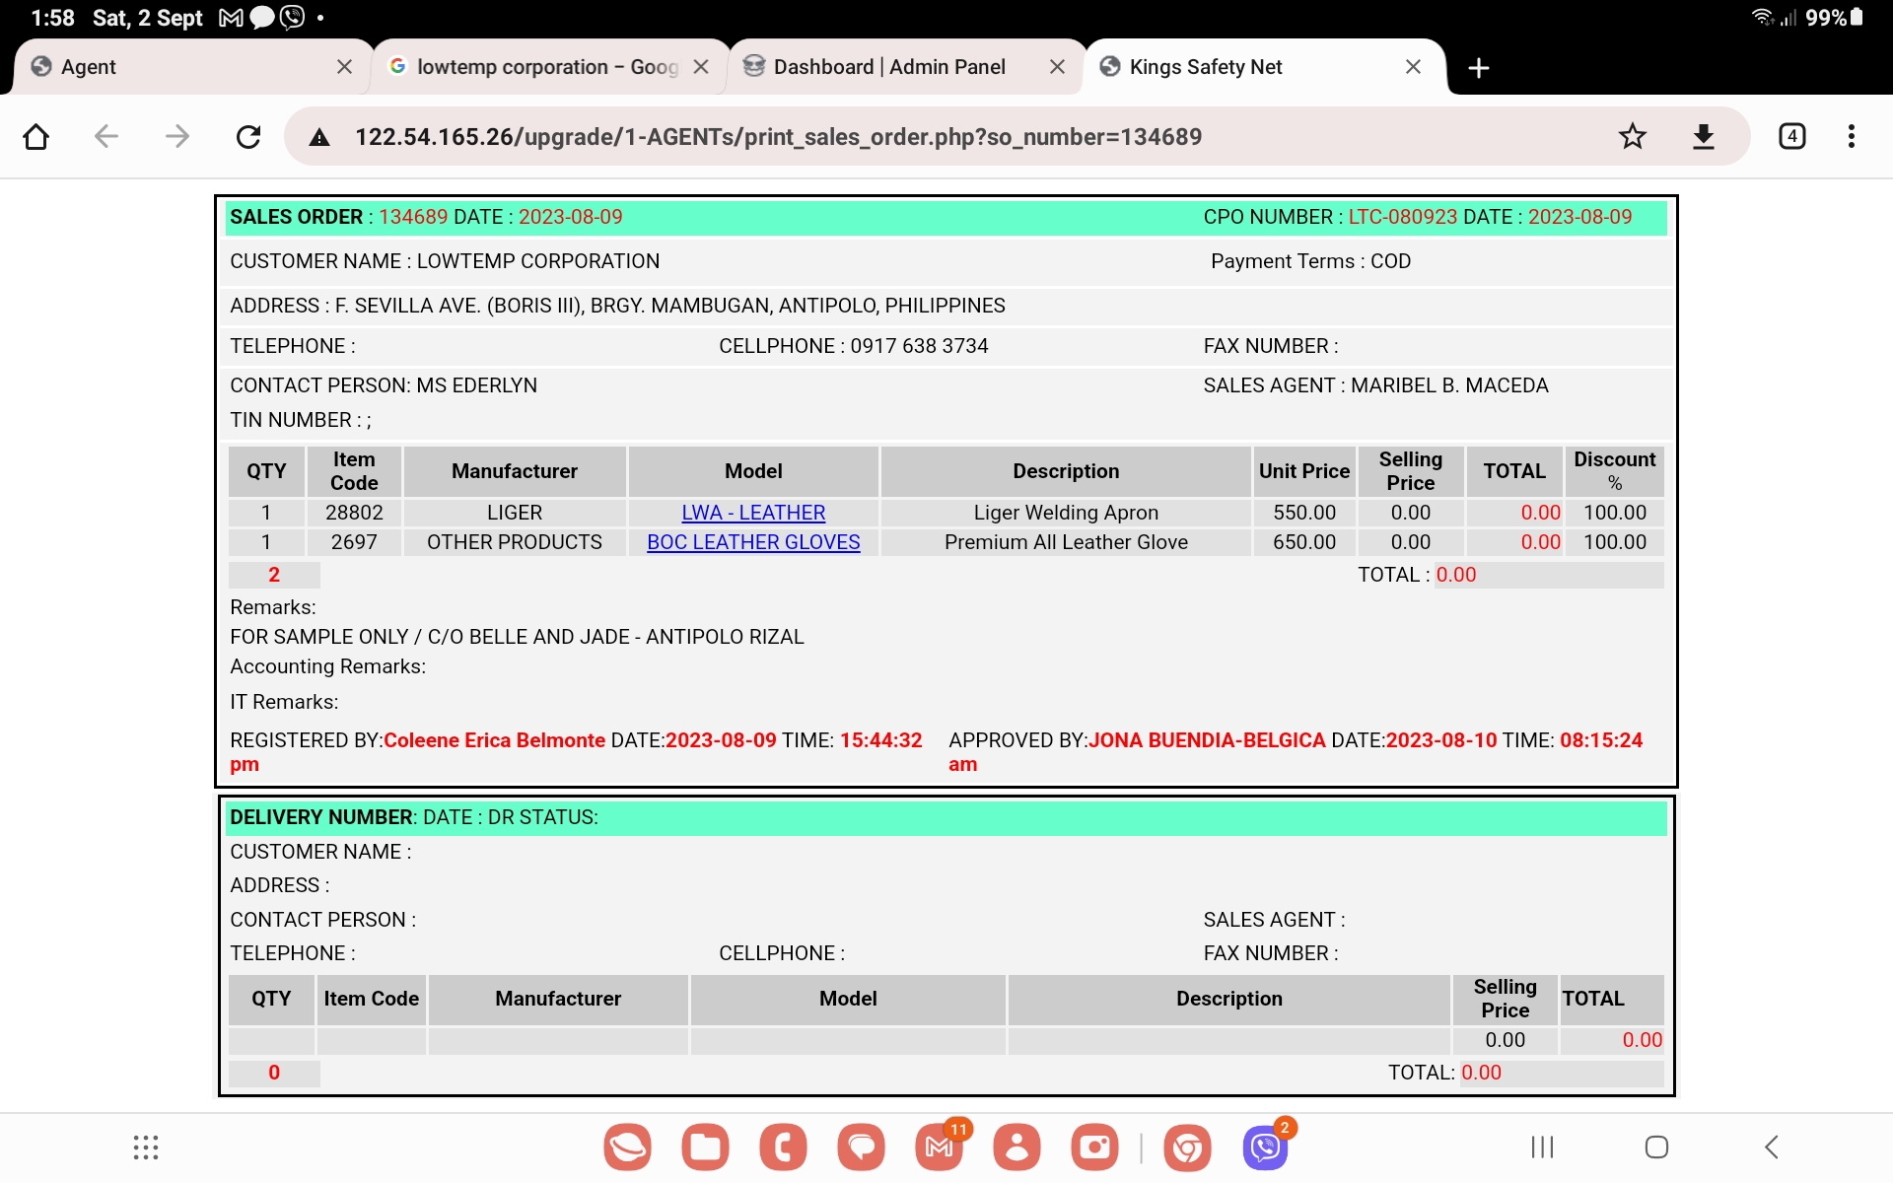Show recent apps with navigation button
Viewport: 1893px width, 1183px height.
(x=1543, y=1147)
